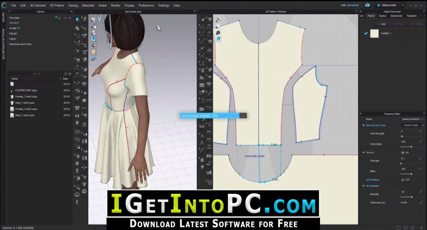427x230 pixels.
Task: Collapse the 3D Seamline section
Action: coord(363,186)
